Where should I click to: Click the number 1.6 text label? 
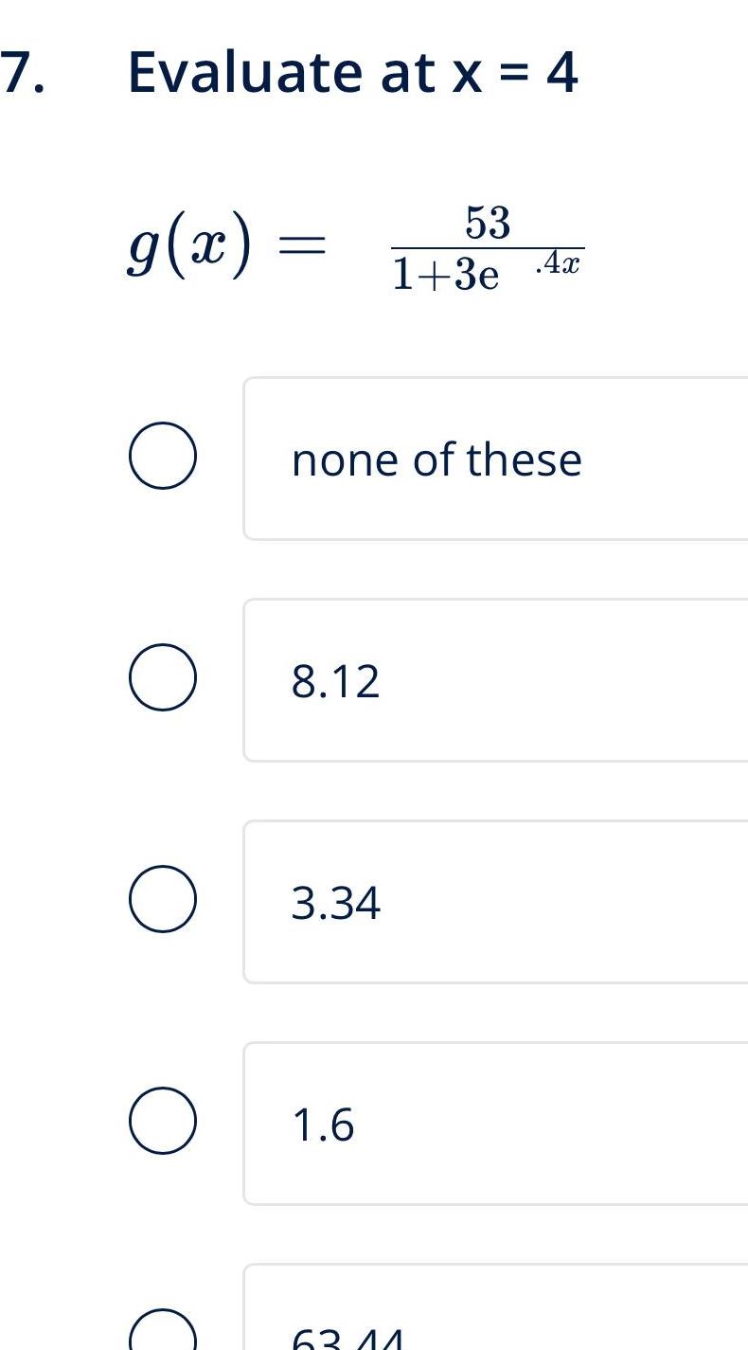pos(322,1125)
